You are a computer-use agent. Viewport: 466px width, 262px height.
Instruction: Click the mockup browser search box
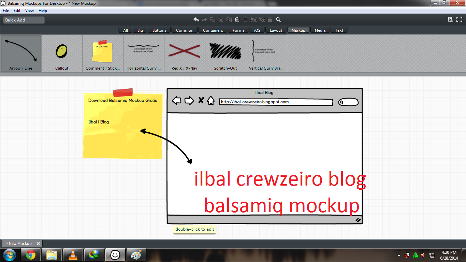pyautogui.click(x=348, y=102)
